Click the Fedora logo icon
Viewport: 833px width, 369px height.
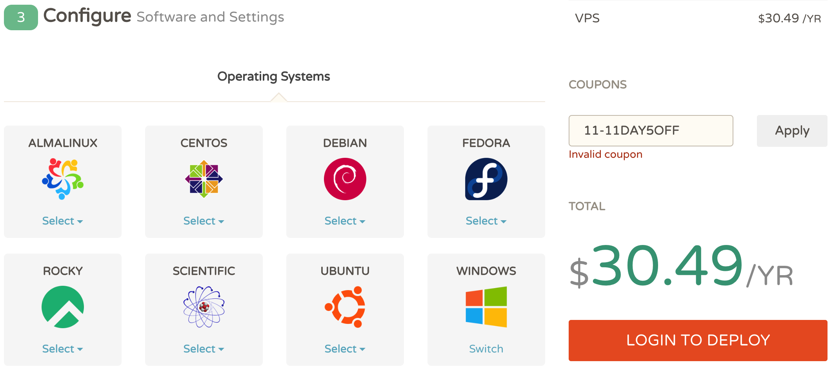[486, 179]
